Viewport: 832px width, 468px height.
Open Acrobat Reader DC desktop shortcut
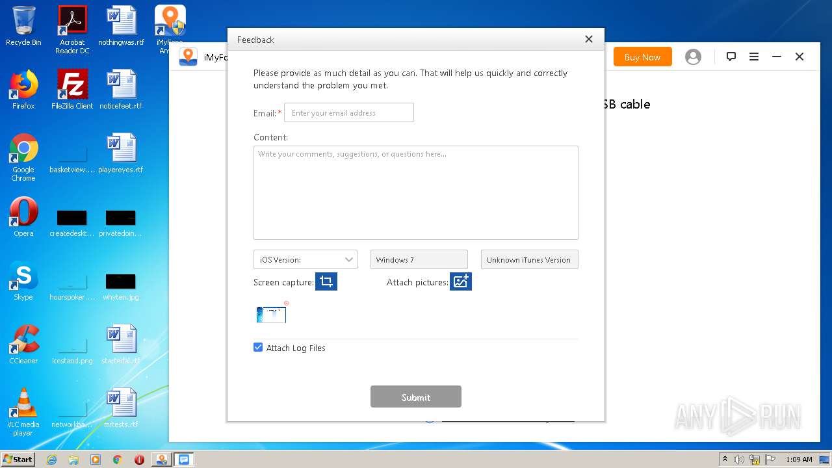(72, 30)
